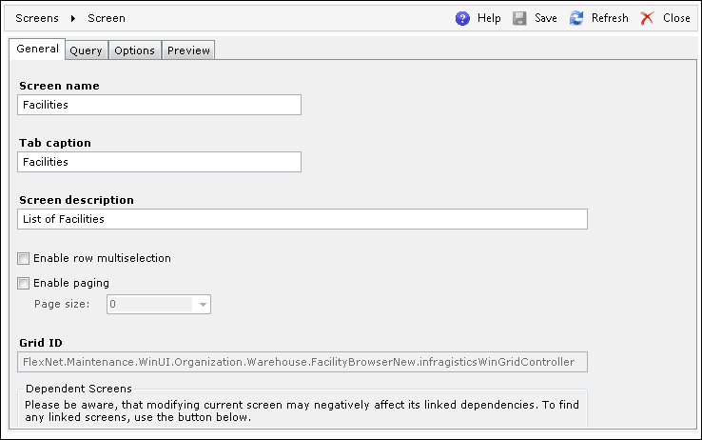Select the General tab
The height and width of the screenshot is (440, 702).
(37, 49)
